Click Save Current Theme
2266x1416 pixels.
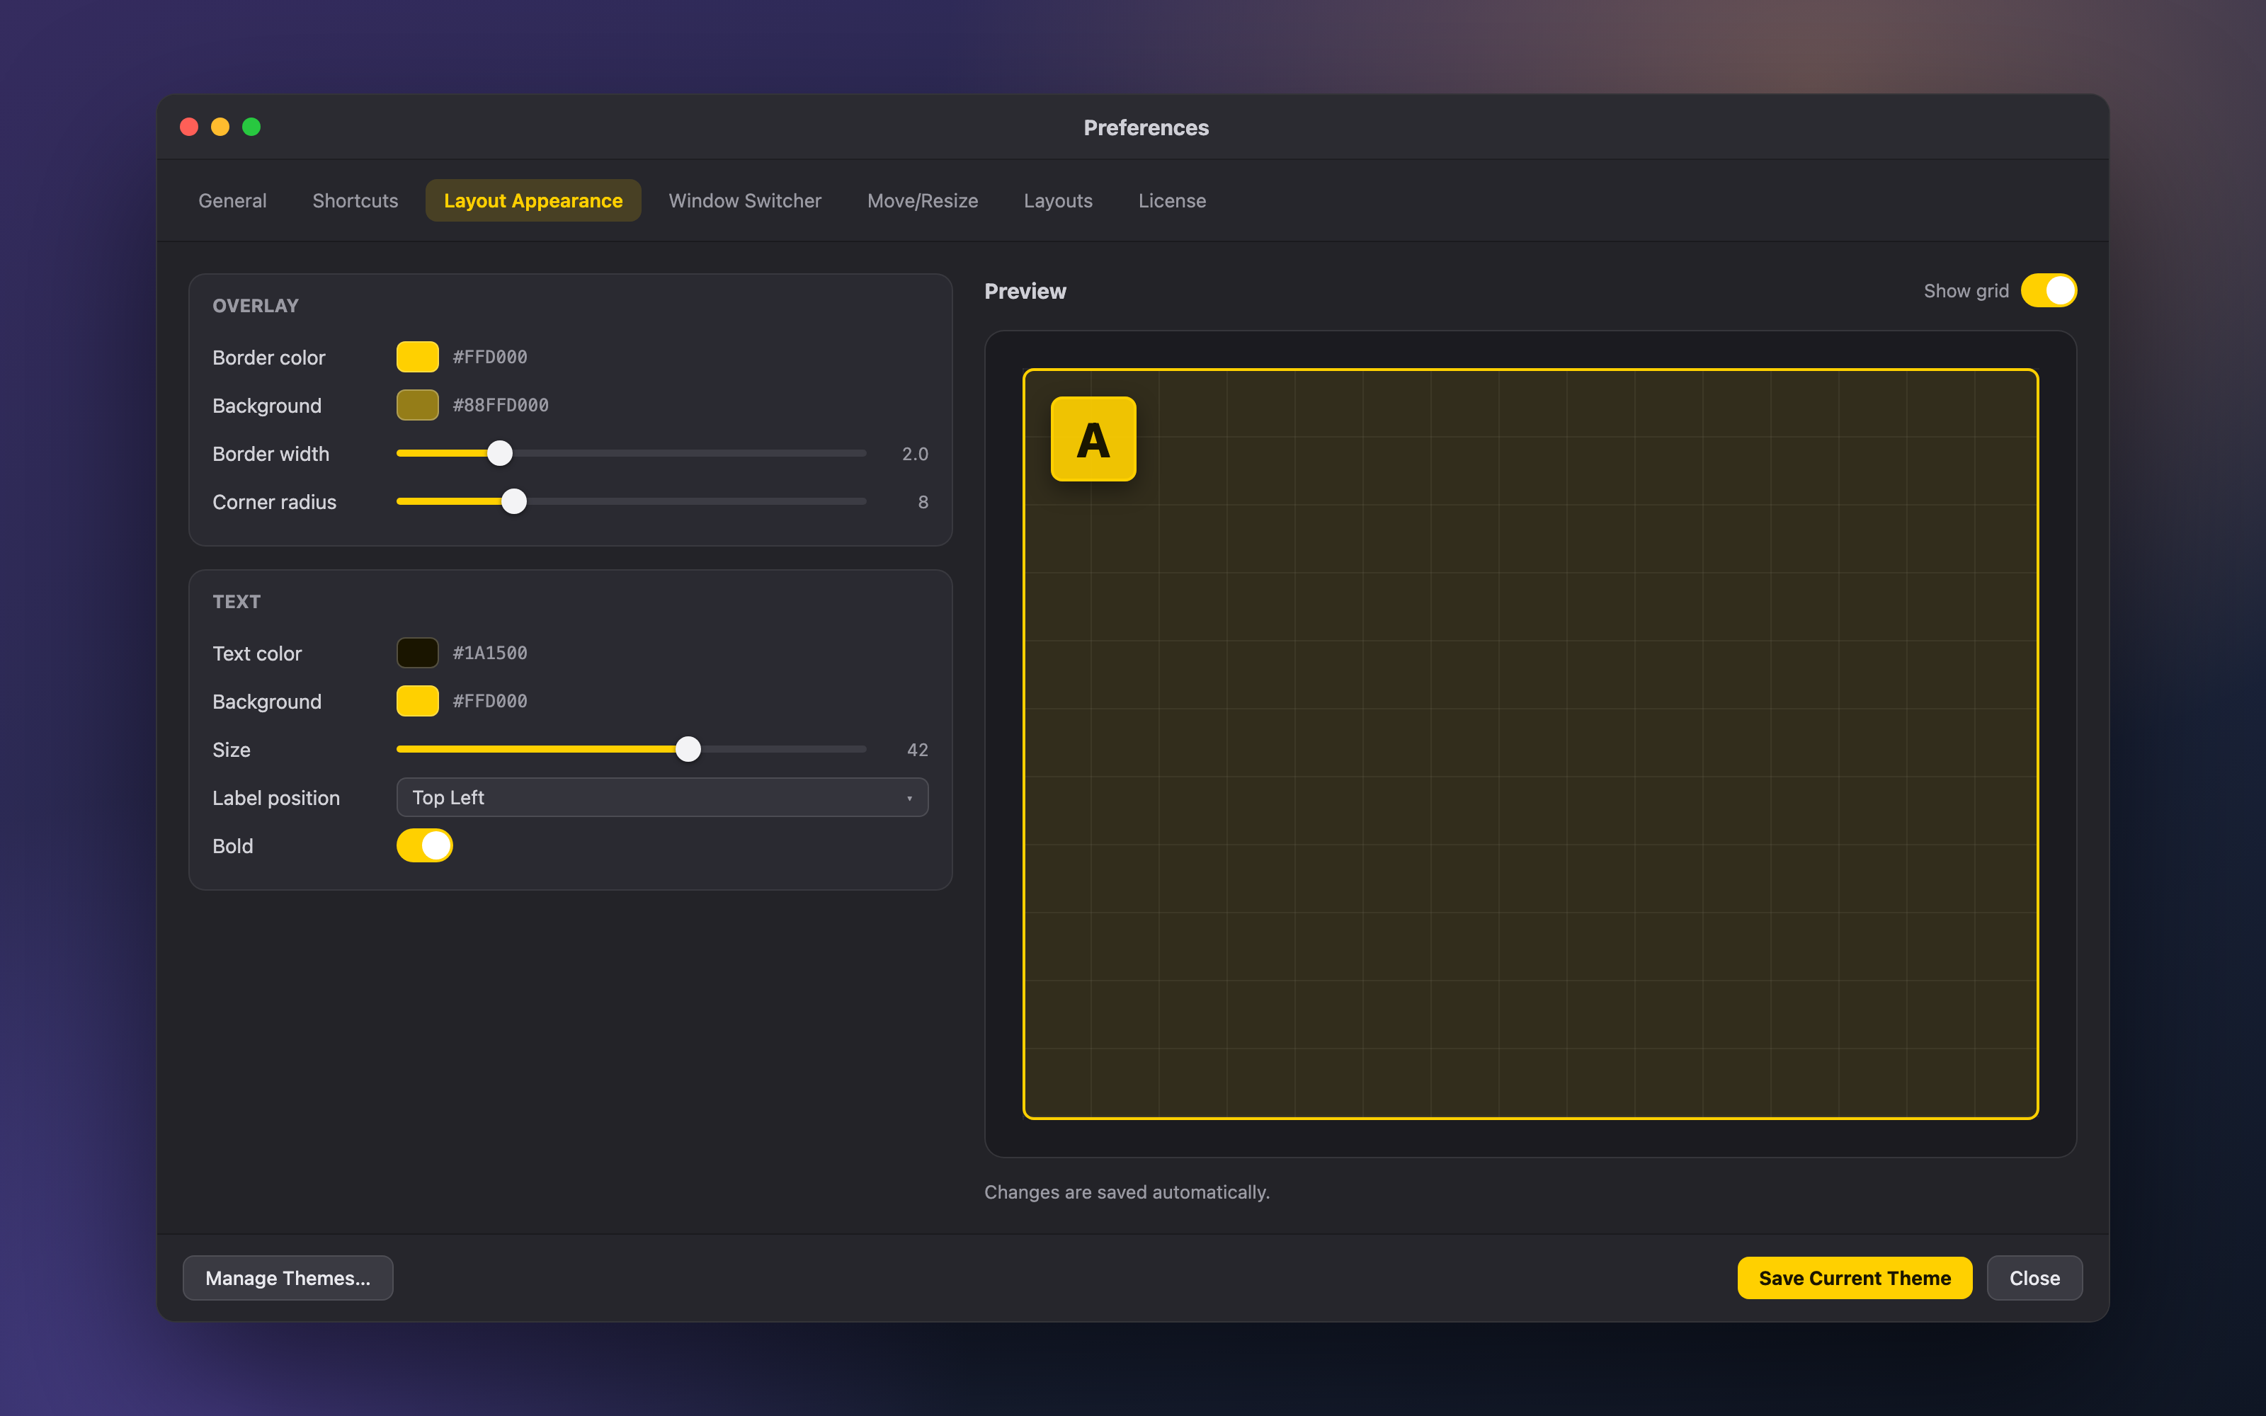coord(1854,1279)
